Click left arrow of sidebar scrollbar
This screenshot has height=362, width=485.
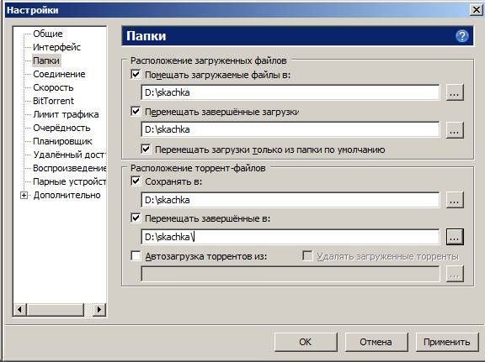(x=20, y=309)
